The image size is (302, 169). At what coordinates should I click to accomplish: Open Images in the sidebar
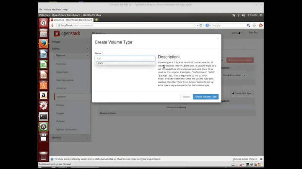pos(60,113)
